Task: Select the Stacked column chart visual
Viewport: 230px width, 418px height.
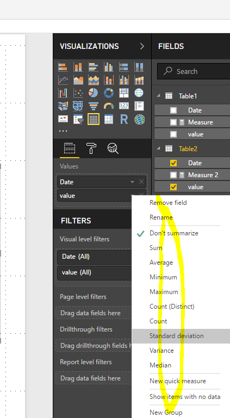Action: click(x=78, y=67)
